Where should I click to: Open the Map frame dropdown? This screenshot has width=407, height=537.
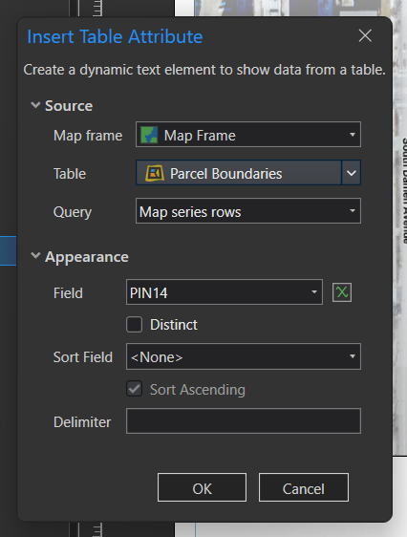[x=248, y=134]
